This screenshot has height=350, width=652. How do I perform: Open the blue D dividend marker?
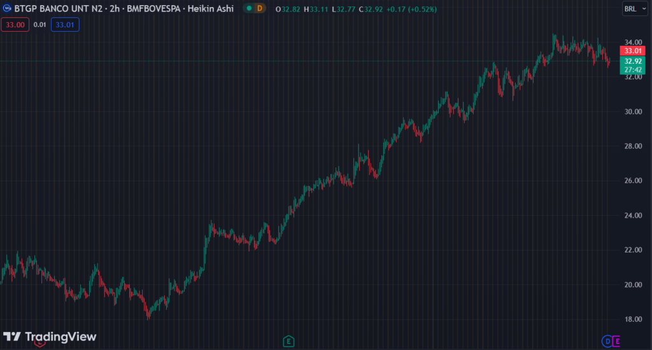click(x=607, y=341)
